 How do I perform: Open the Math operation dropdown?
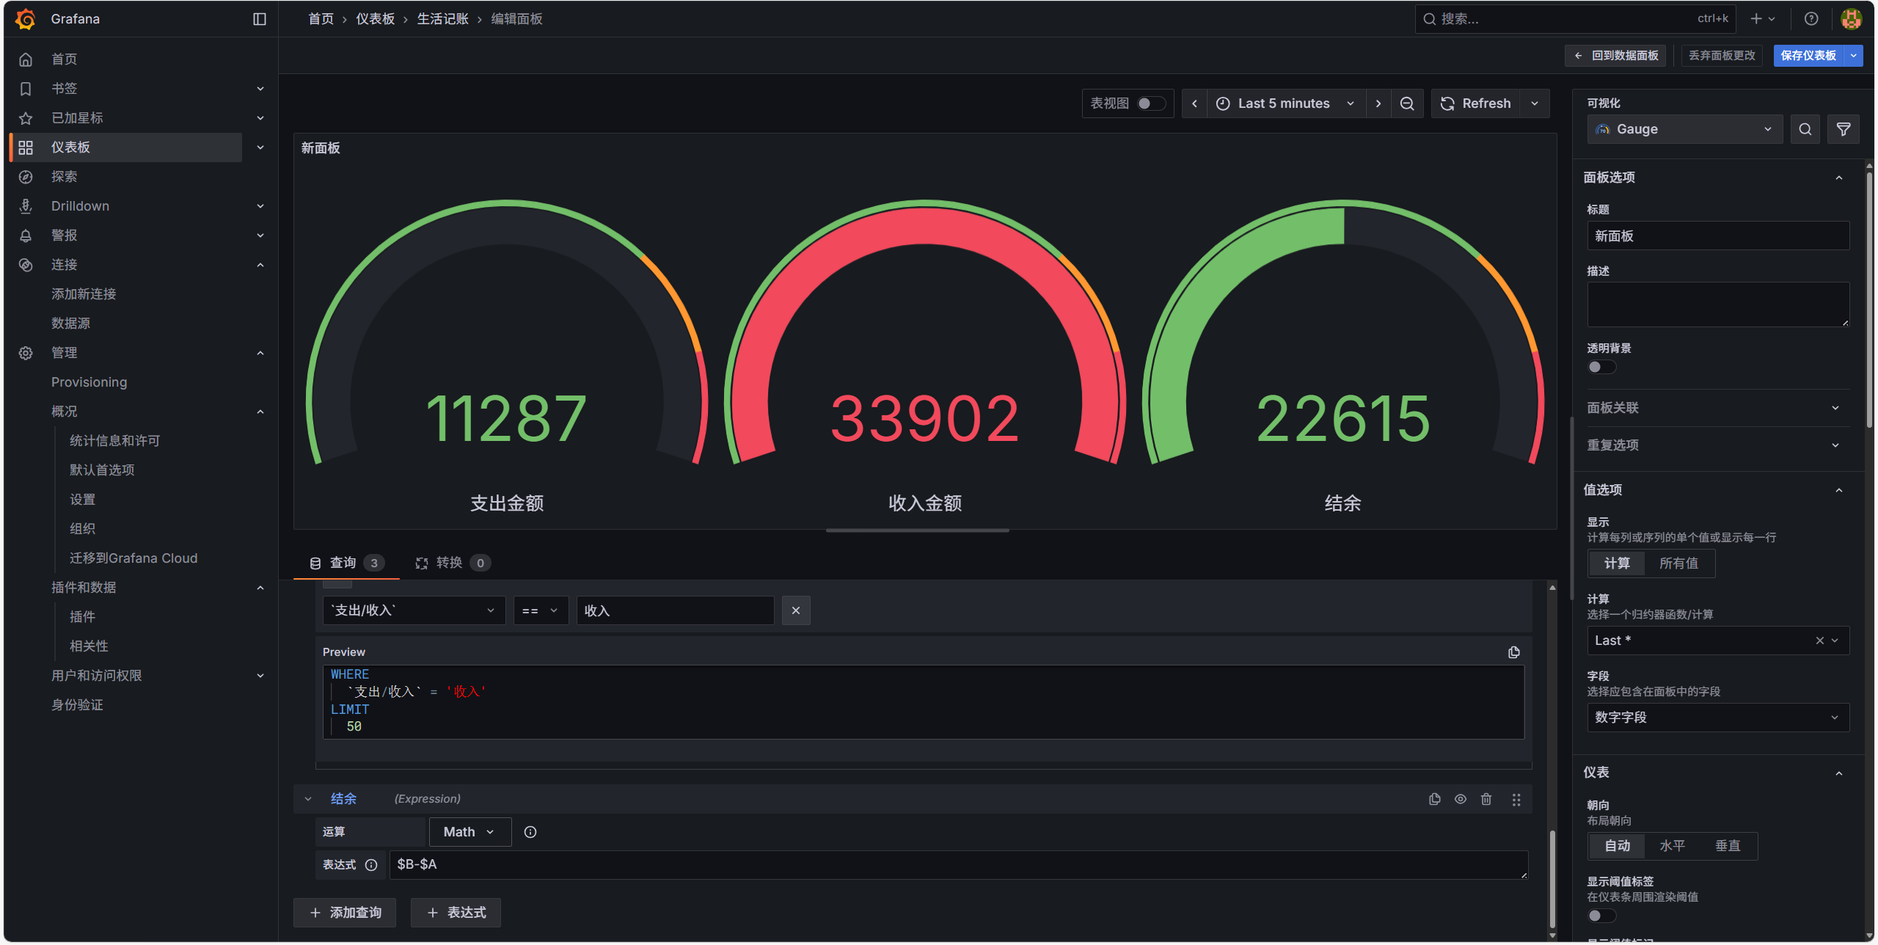pyautogui.click(x=469, y=832)
